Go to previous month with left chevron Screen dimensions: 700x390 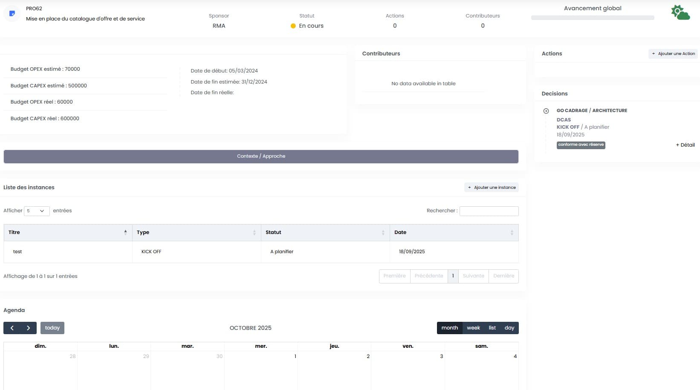coord(12,328)
